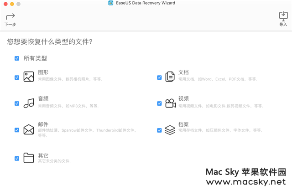The height and width of the screenshot is (190, 292).
Task: Click the 文档 heading text
Action: point(183,72)
